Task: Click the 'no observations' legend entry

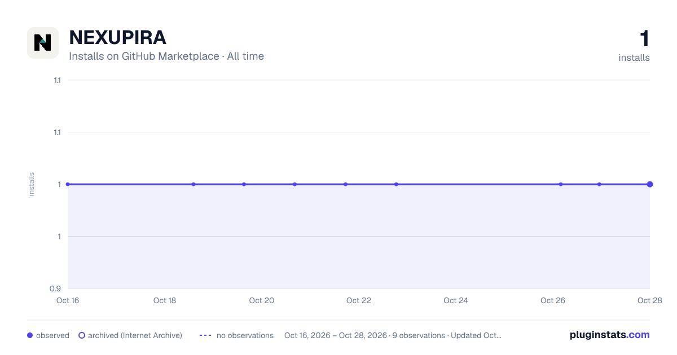Action: [236, 335]
